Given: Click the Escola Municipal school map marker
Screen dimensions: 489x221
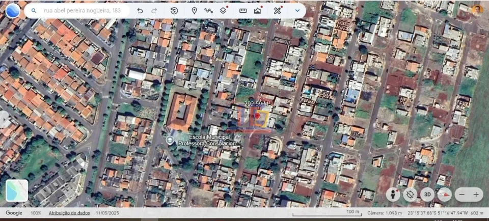Looking at the screenshot, I should (x=170, y=140).
